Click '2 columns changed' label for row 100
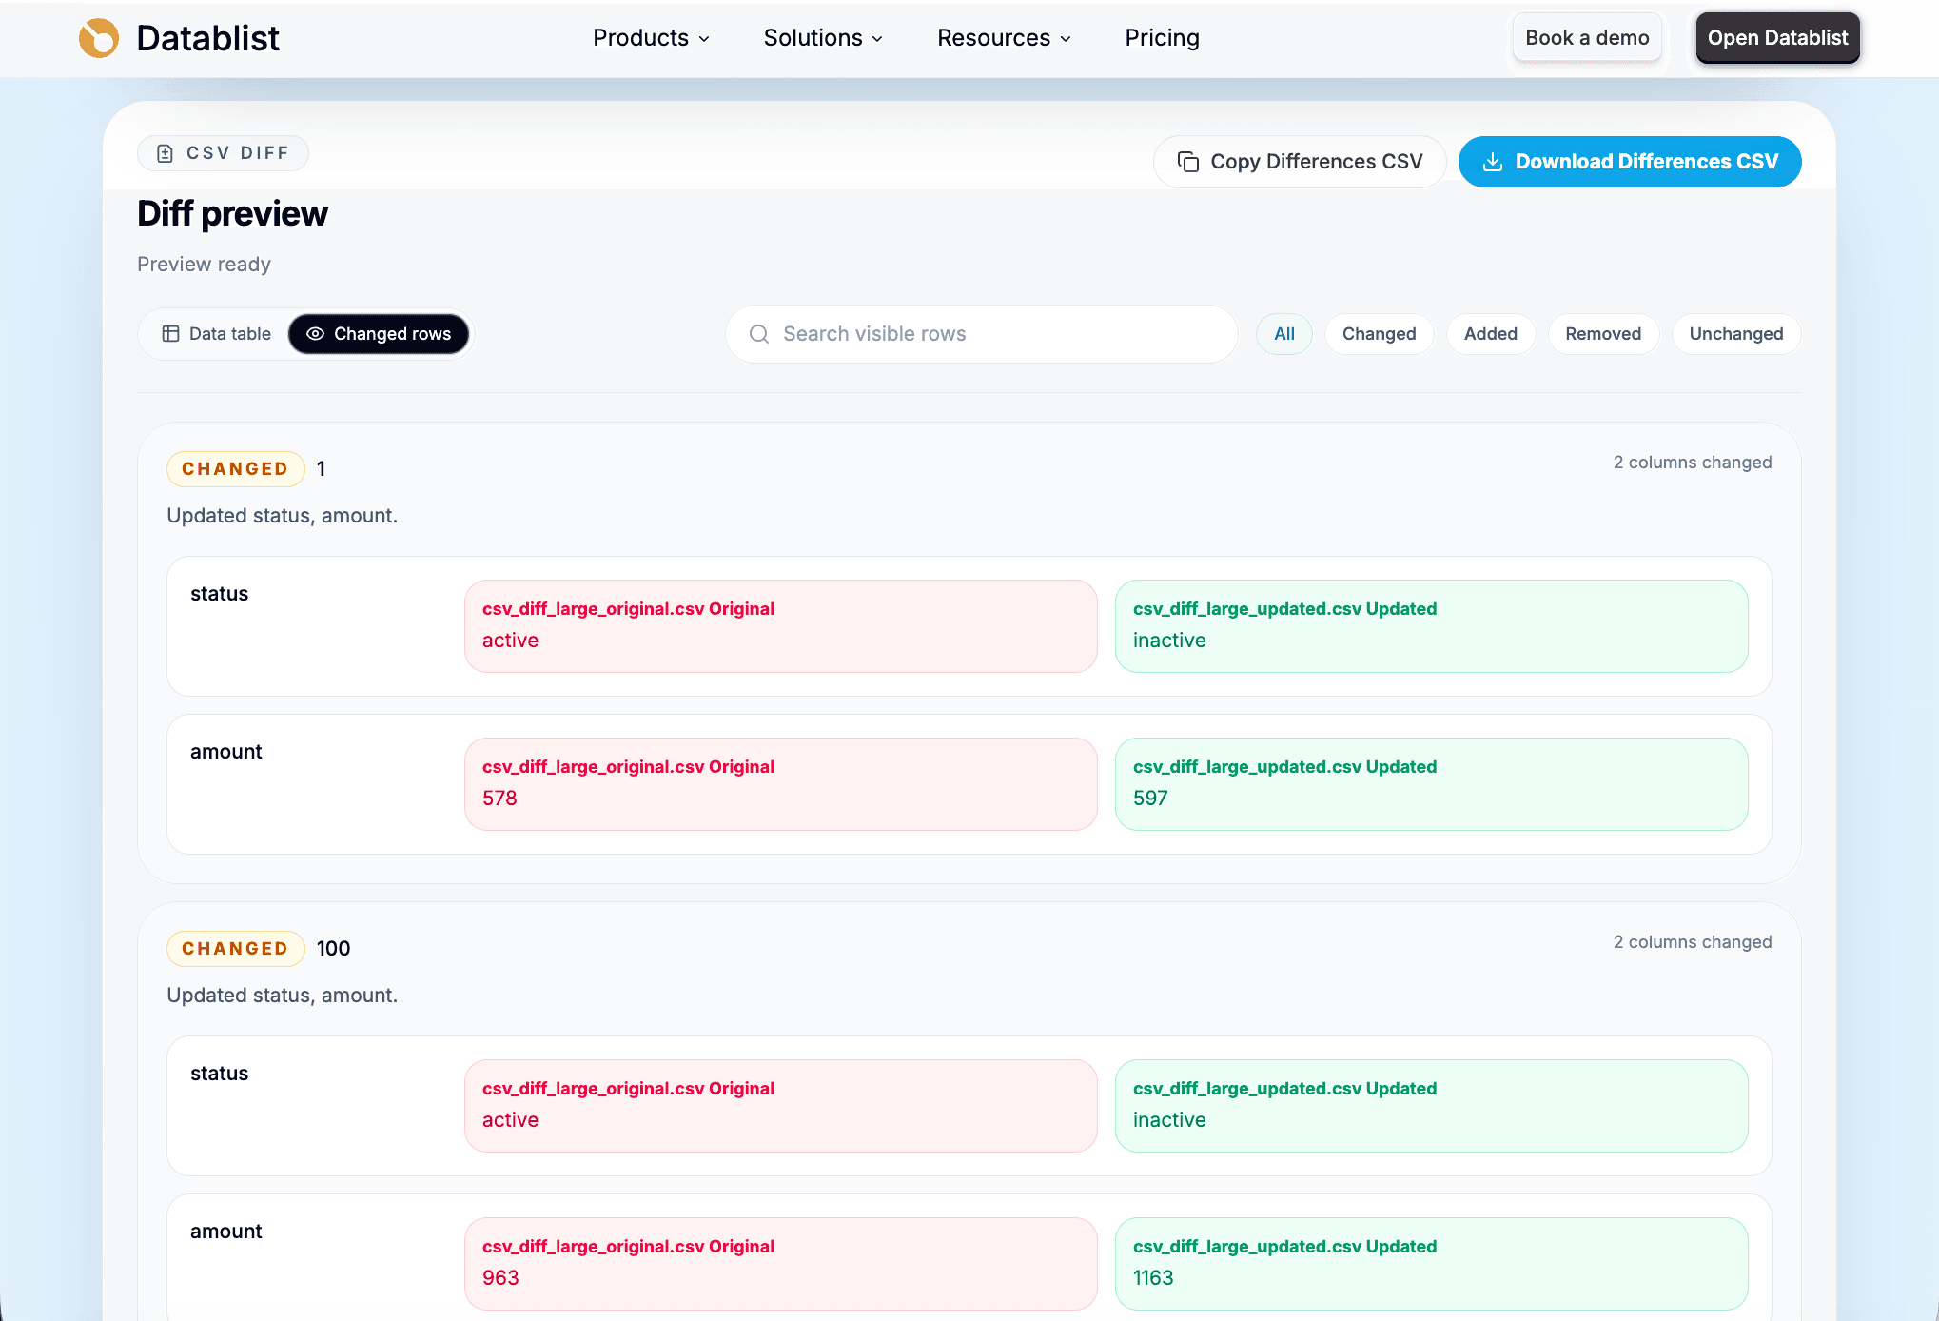Image resolution: width=1939 pixels, height=1321 pixels. (1693, 942)
